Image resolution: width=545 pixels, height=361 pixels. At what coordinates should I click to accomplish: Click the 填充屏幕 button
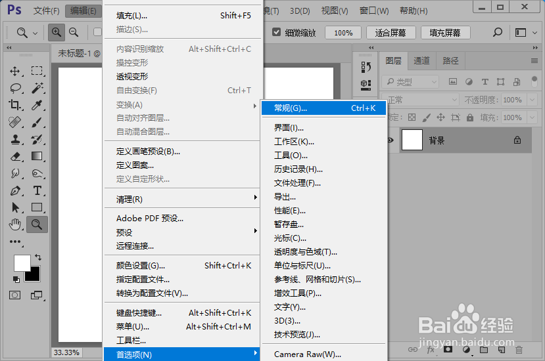point(445,33)
